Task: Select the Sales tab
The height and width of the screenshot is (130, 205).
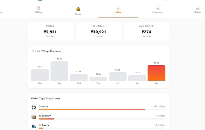Action: [x=118, y=10]
